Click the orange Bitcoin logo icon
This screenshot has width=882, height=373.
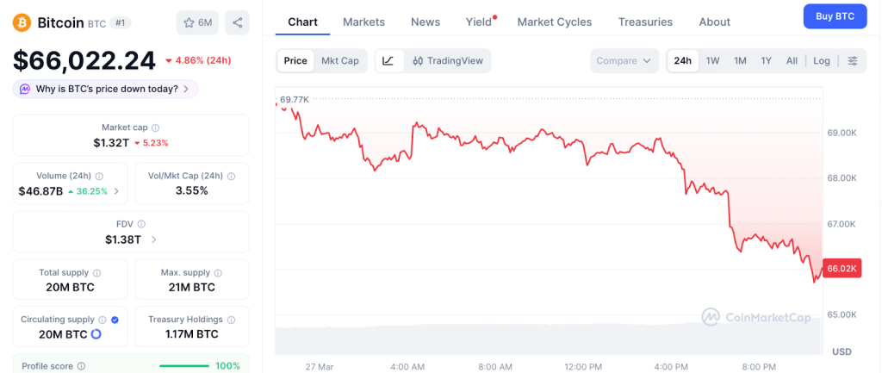coord(22,22)
